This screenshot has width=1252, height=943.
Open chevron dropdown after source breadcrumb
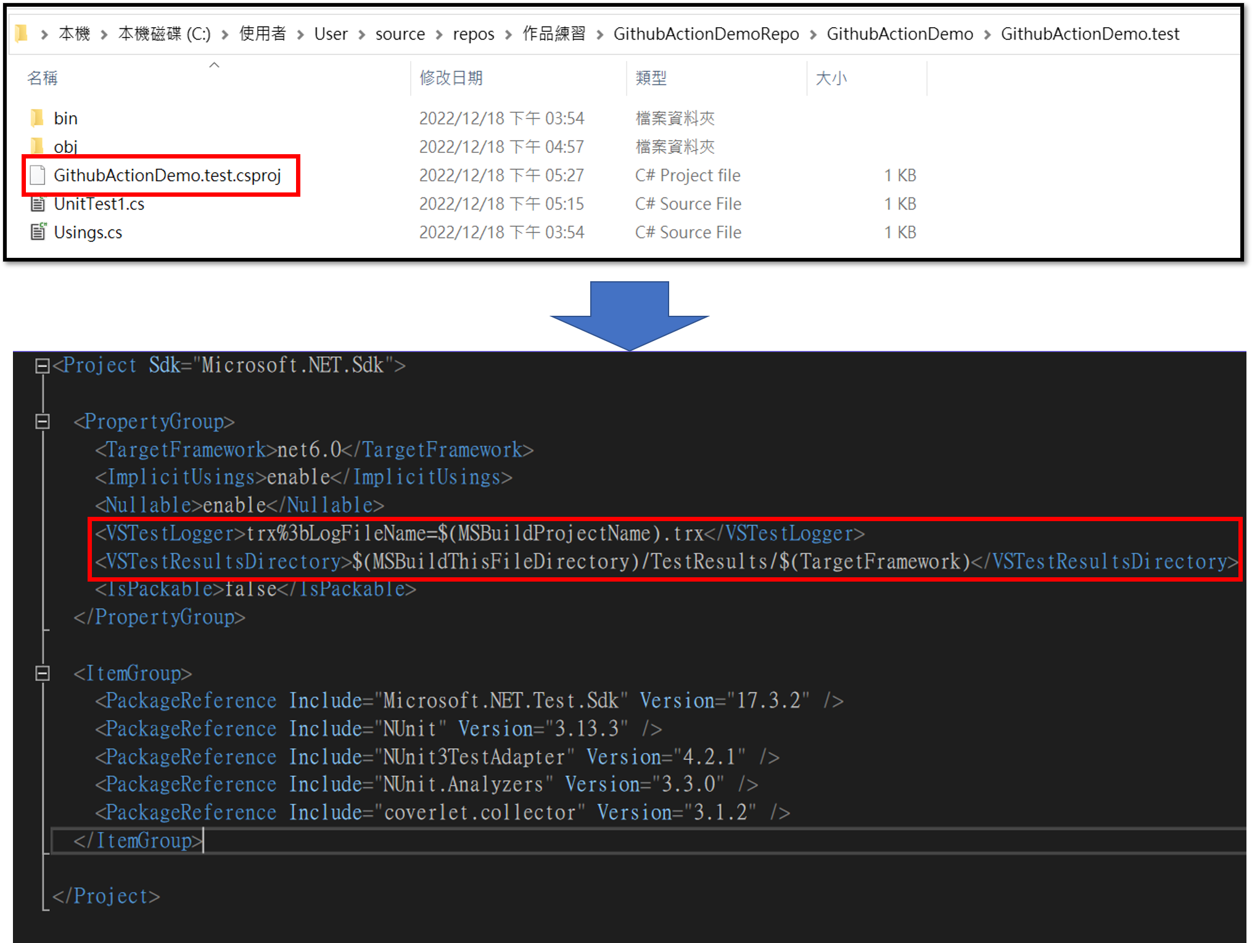coord(439,35)
